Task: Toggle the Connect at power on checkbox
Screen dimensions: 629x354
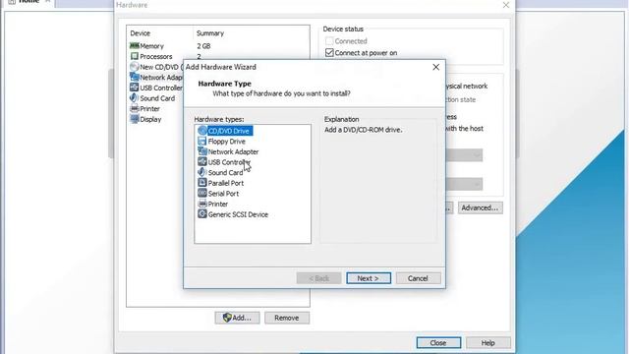Action: pos(329,53)
